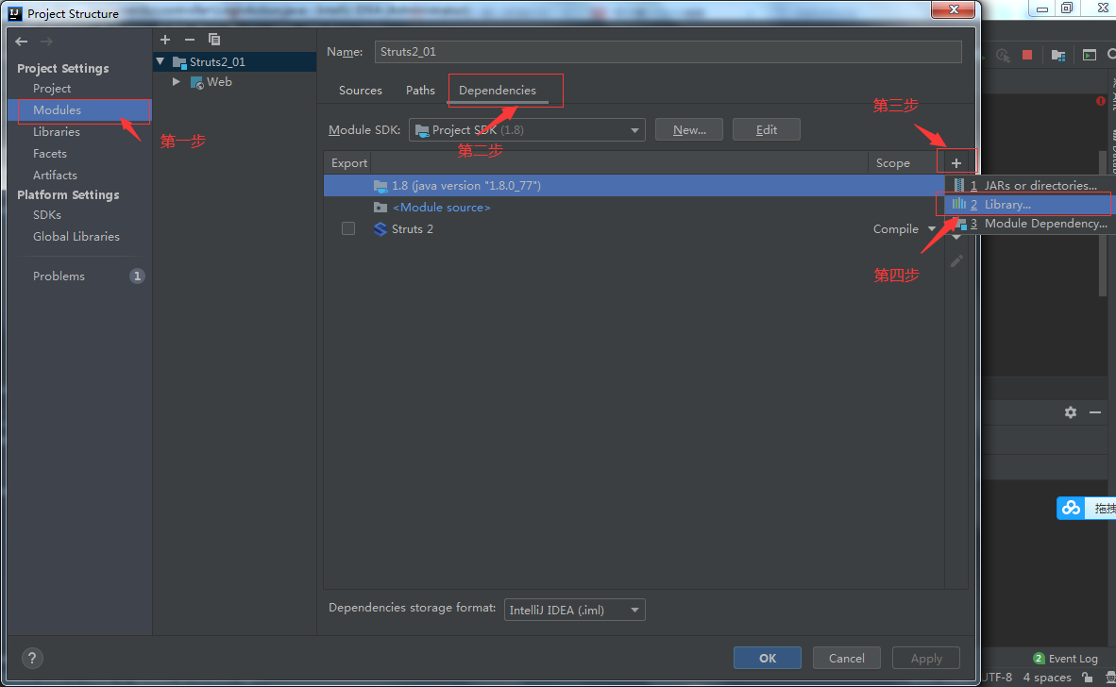Choose Module Dependency... menu item
This screenshot has height=687, width=1116.
pos(1030,224)
